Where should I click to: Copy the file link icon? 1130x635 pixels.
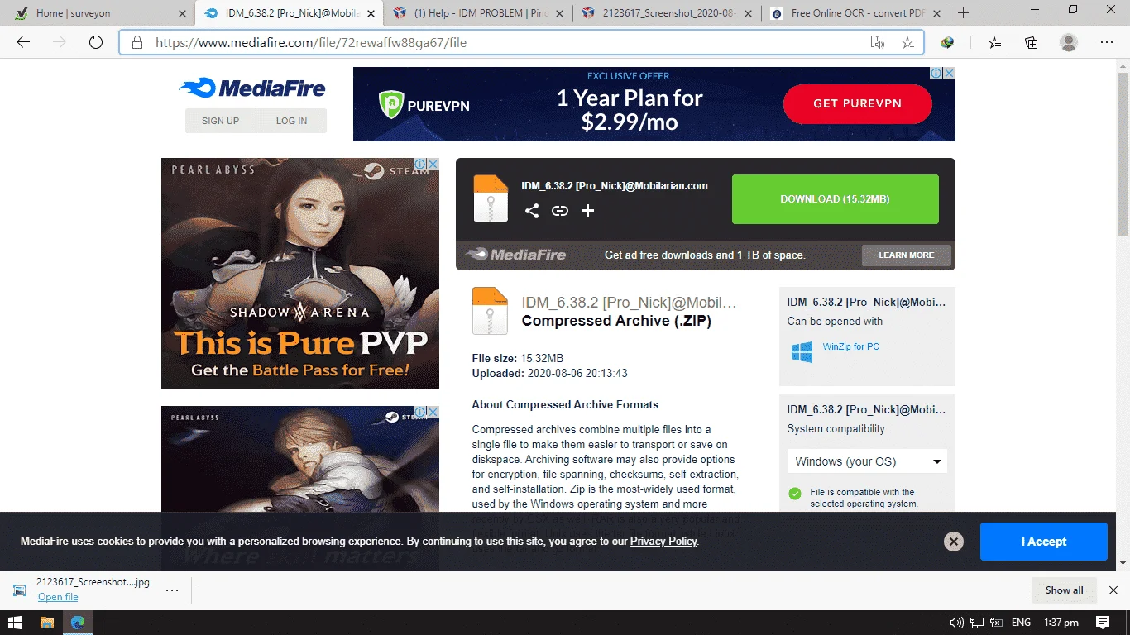[560, 211]
